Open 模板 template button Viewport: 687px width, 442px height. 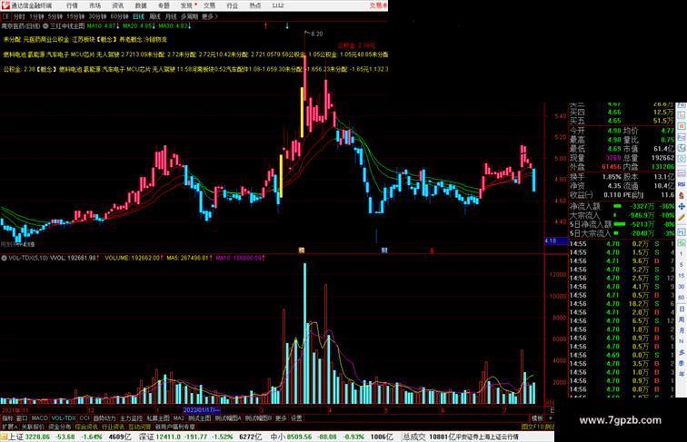[x=537, y=418]
